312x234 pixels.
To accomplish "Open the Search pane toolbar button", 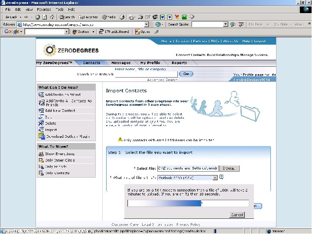I will (x=67, y=17).
